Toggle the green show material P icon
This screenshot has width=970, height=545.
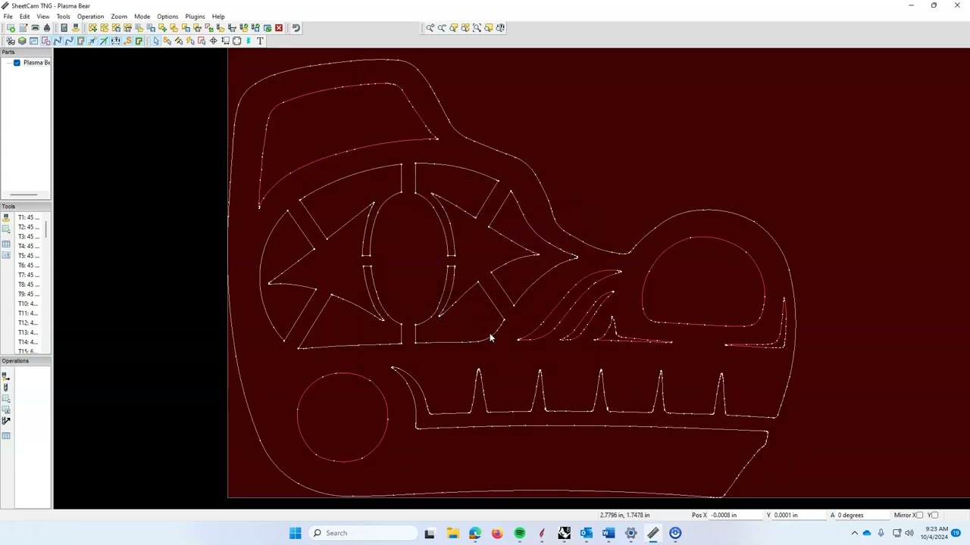(x=139, y=41)
